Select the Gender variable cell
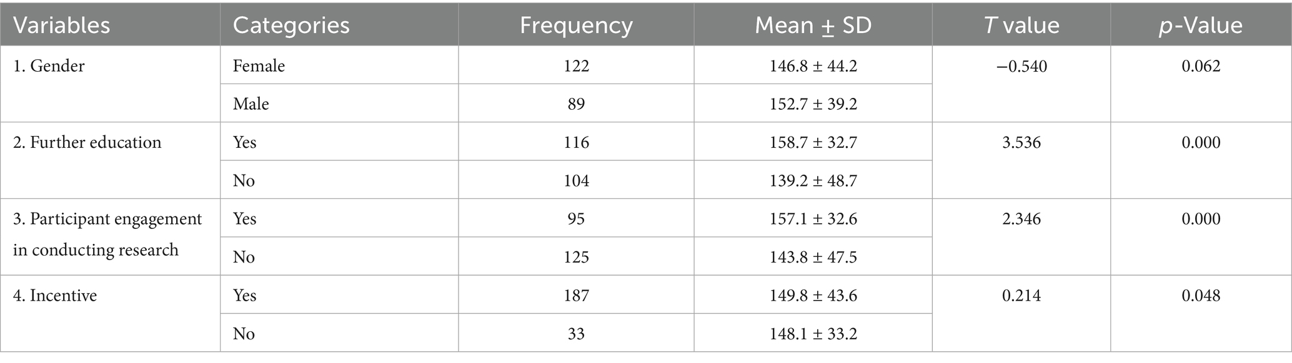The image size is (1292, 363). pos(49,66)
